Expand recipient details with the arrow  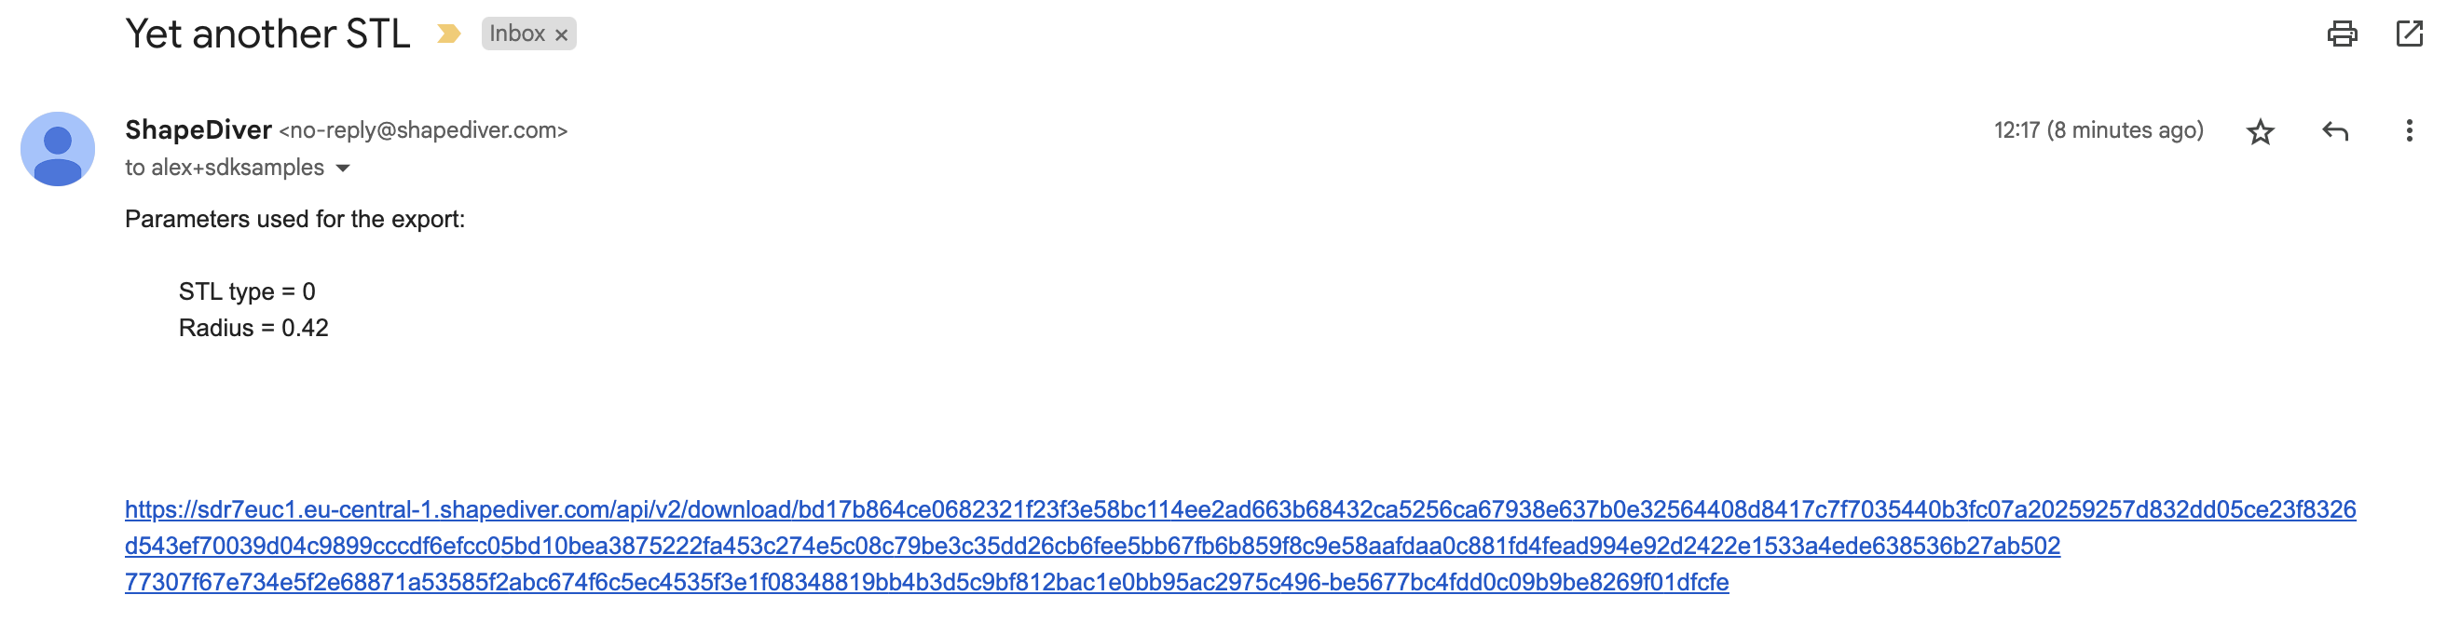343,169
